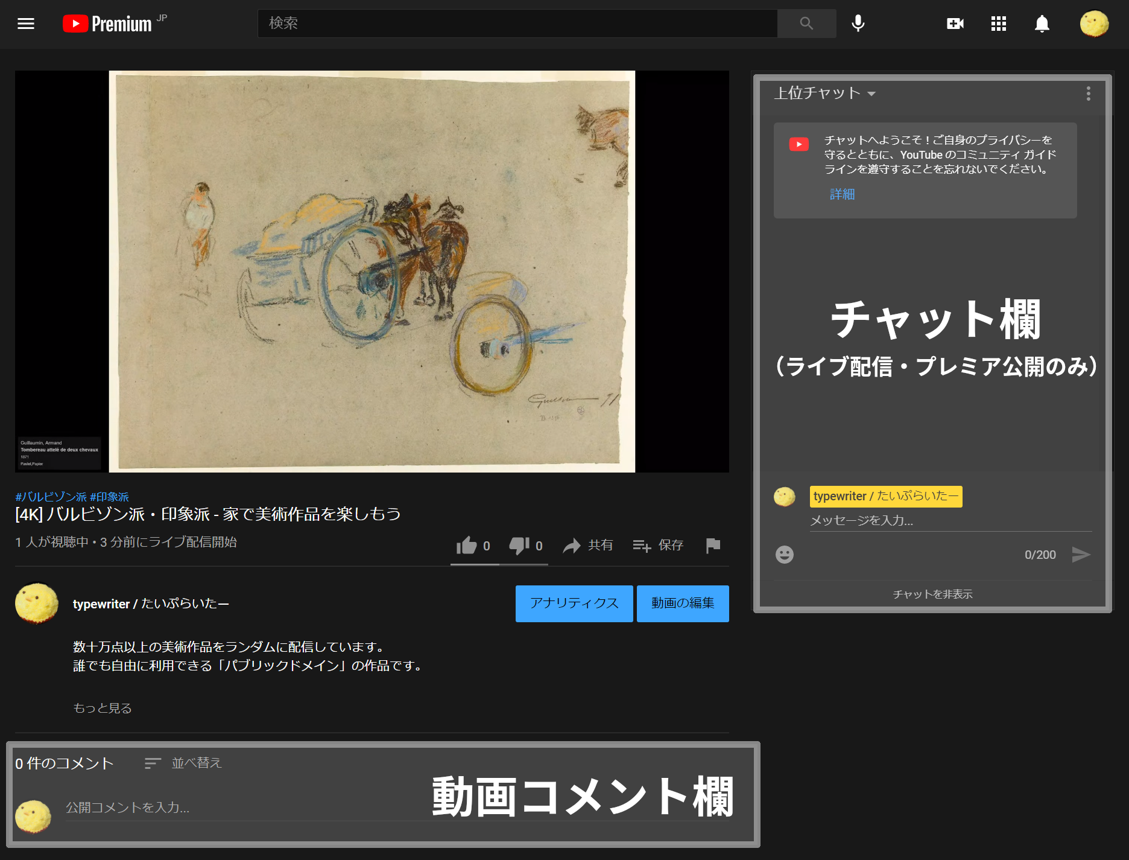Viewport: 1129px width, 860px height.
Task: Open hashtag #バルビゾン派
Action: pyautogui.click(x=51, y=497)
